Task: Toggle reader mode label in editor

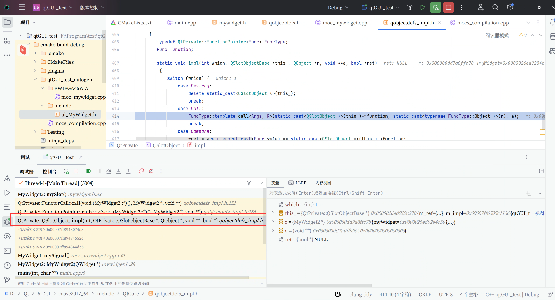Action: 497,36
